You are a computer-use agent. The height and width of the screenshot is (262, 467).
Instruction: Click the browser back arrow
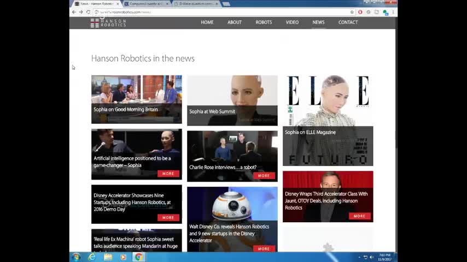[x=74, y=12]
